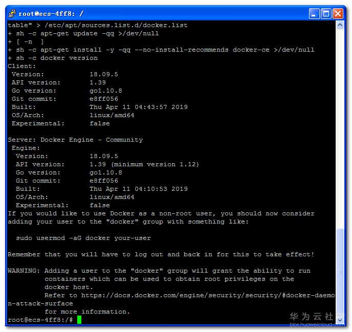The width and height of the screenshot is (352, 332).
Task: Click 'for more information.' line
Action: coord(87,312)
